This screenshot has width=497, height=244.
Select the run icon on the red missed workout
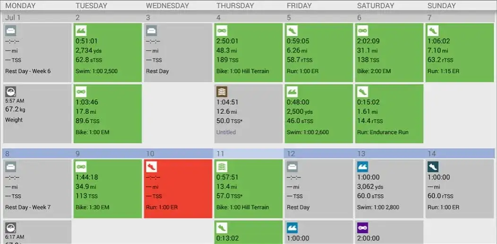pos(151,167)
